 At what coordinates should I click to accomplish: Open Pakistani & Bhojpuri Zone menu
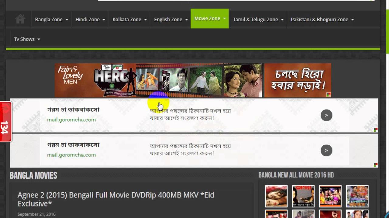coord(322,19)
